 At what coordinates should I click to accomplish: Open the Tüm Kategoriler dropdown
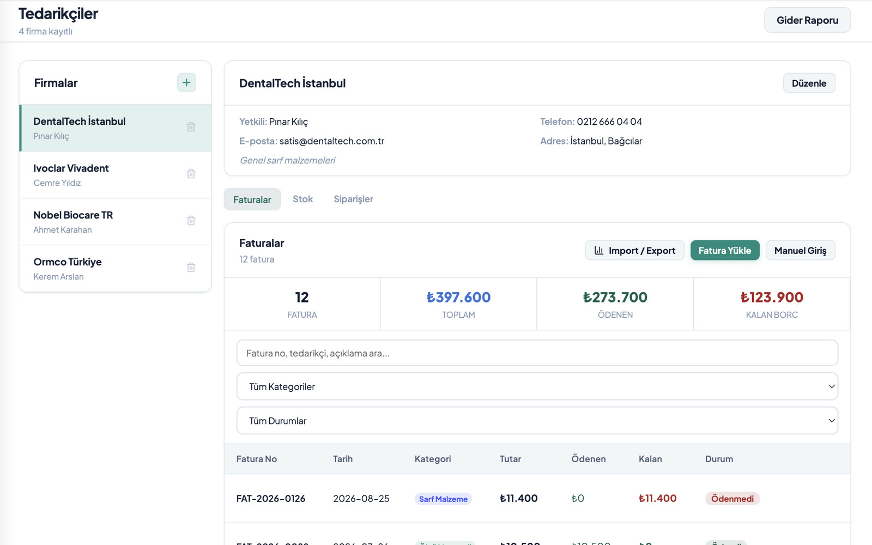(537, 386)
